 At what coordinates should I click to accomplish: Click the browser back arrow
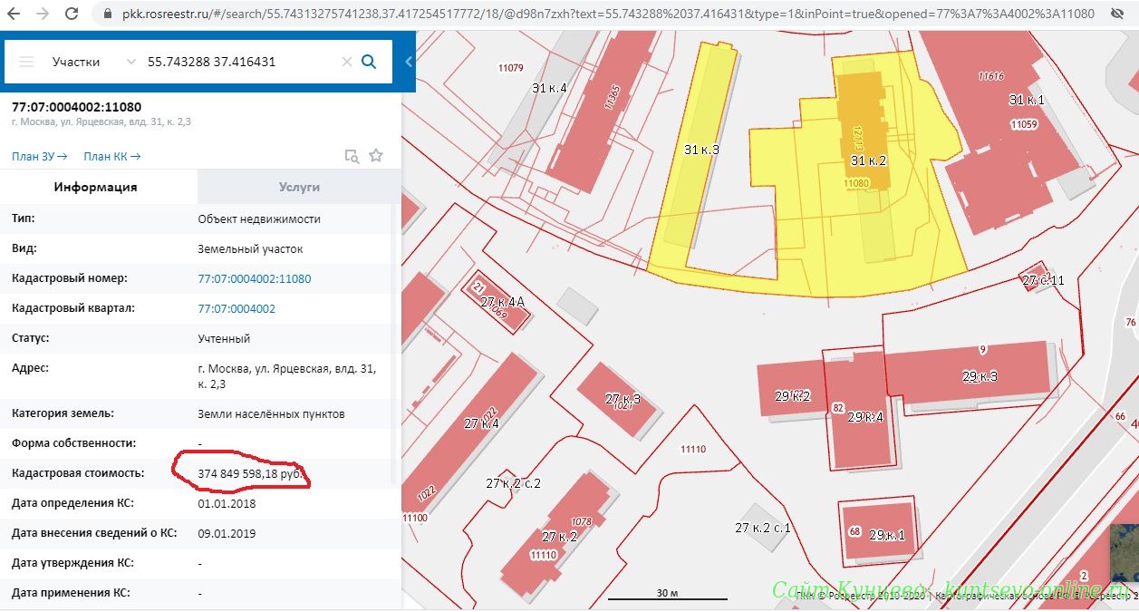point(15,14)
